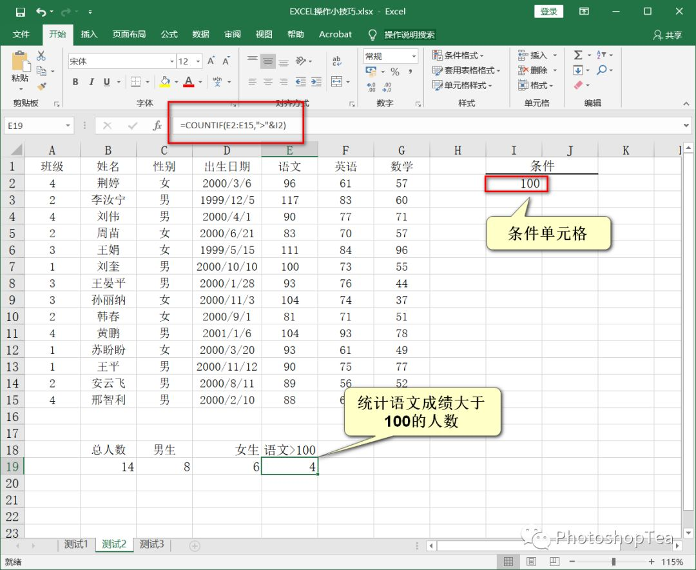696x570 pixels.
Task: Toggle top vertical alignment
Action: 252,61
